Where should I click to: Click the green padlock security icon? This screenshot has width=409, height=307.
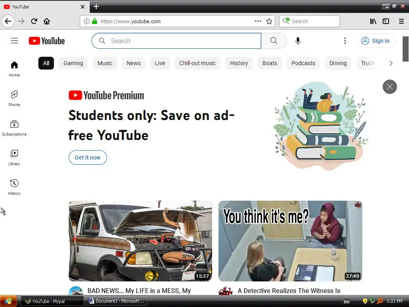95,21
